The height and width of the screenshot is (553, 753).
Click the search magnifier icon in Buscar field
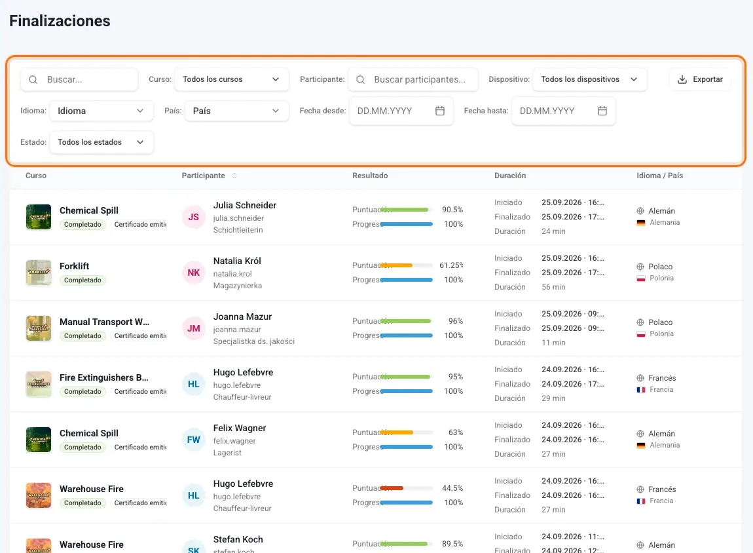point(33,80)
